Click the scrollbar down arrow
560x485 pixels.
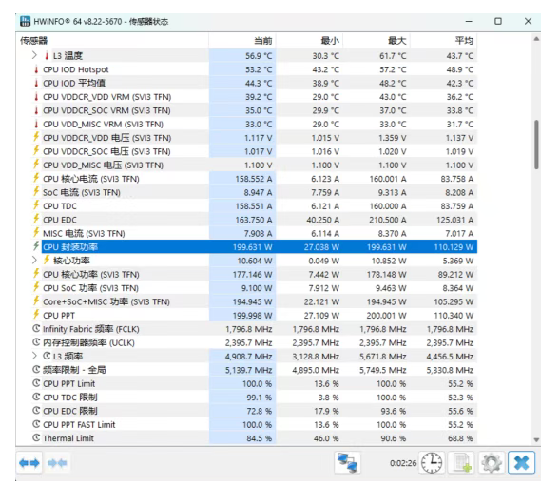click(x=536, y=440)
